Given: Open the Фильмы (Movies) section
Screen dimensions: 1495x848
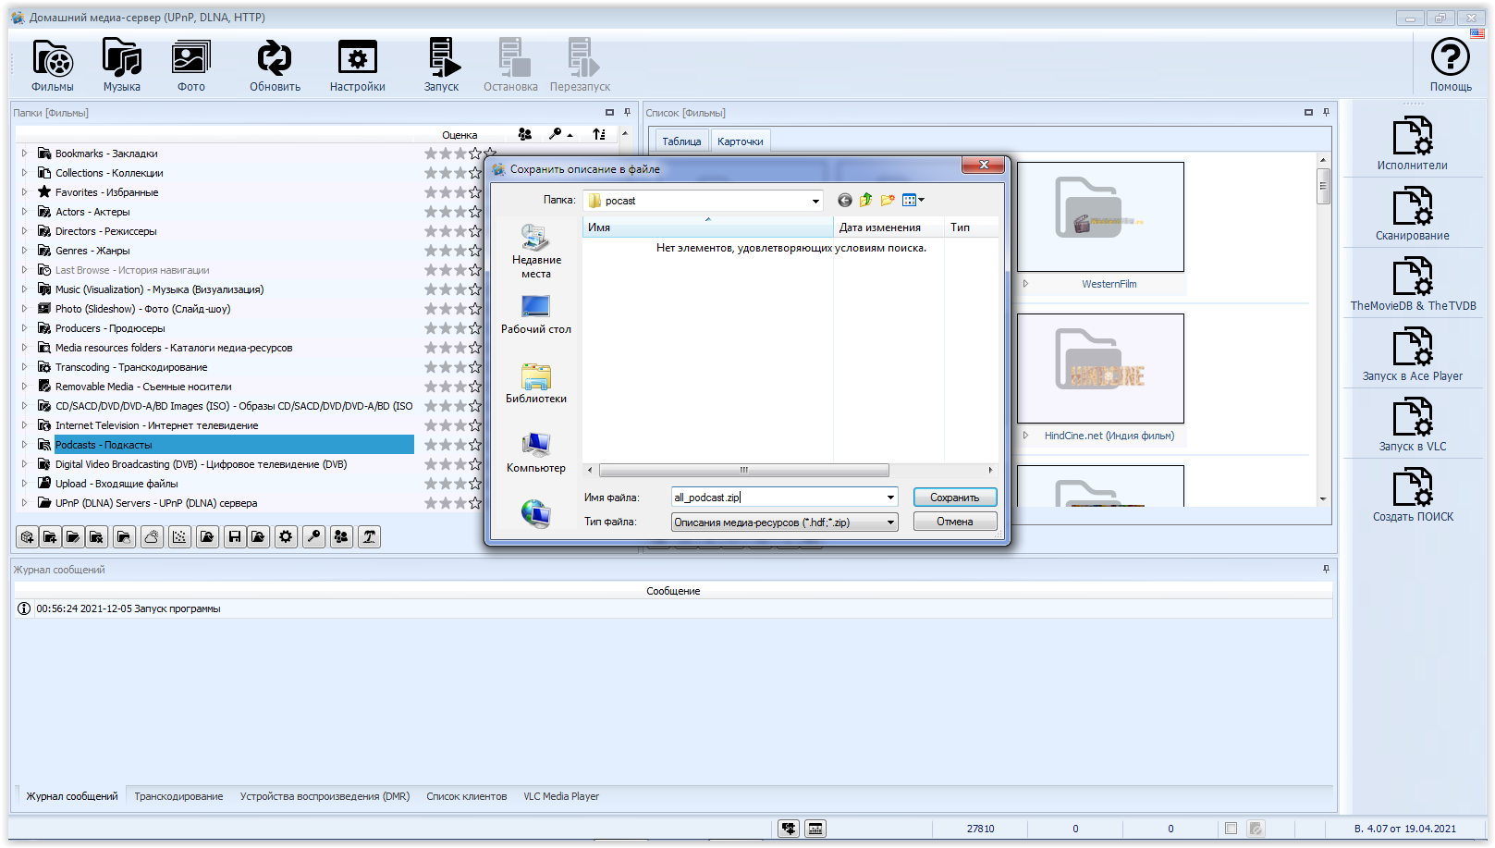Looking at the screenshot, I should 53,65.
